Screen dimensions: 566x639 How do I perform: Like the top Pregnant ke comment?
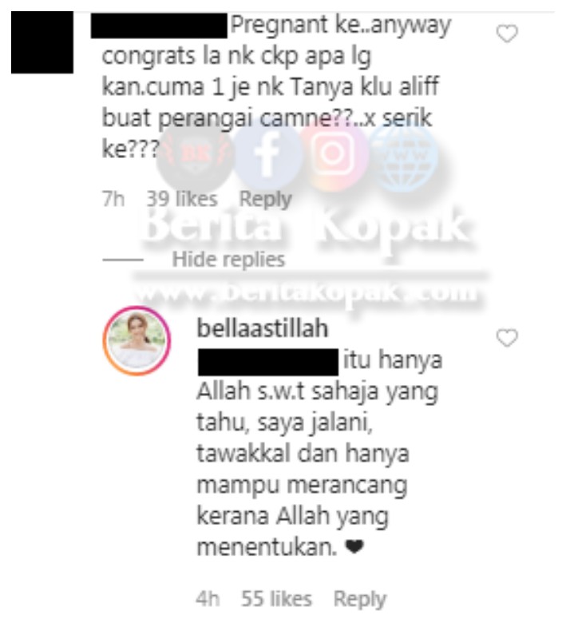[507, 34]
